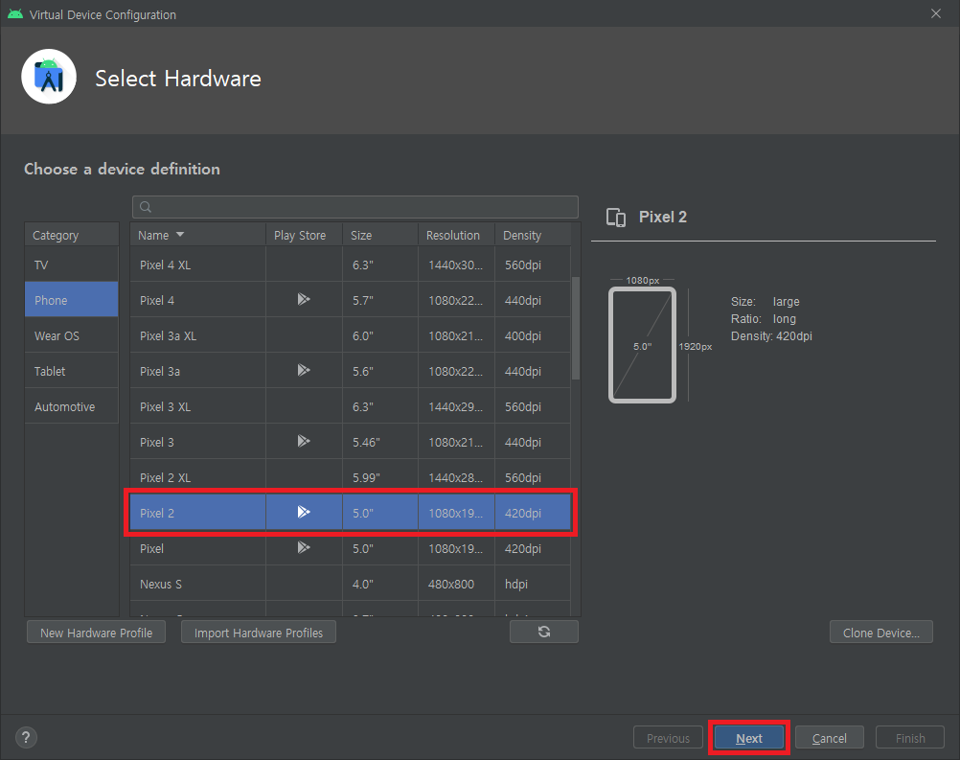Screen dimensions: 960x760
Task: Click New Hardware Profile button
Action: pyautogui.click(x=96, y=633)
